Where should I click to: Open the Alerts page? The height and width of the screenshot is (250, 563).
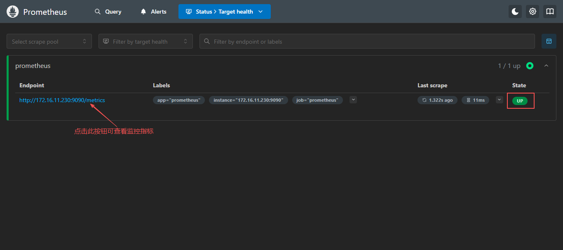(153, 12)
